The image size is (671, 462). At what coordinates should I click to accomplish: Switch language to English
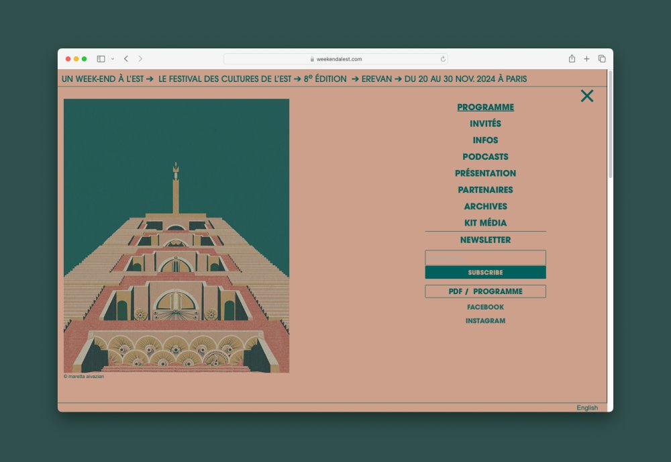pyautogui.click(x=586, y=408)
